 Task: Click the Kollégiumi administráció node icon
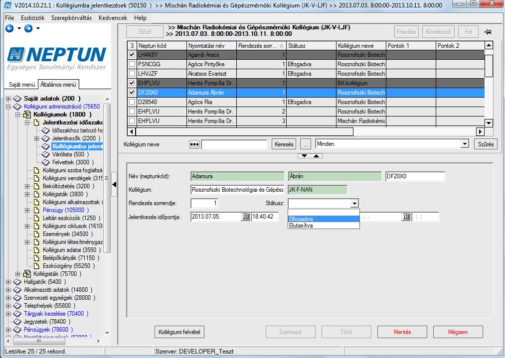click(17, 107)
